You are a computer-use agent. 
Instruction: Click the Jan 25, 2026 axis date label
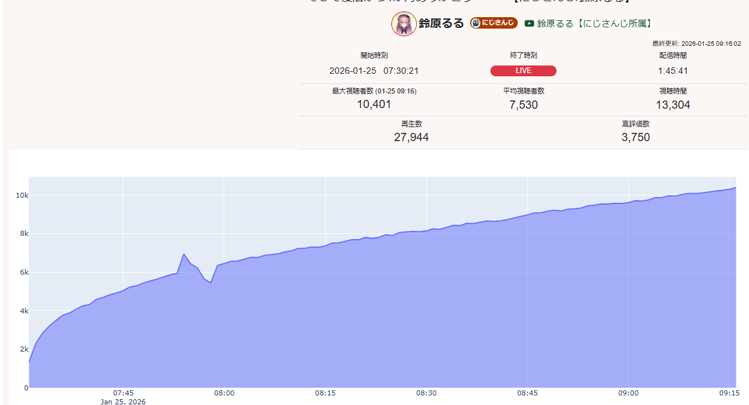(x=123, y=402)
